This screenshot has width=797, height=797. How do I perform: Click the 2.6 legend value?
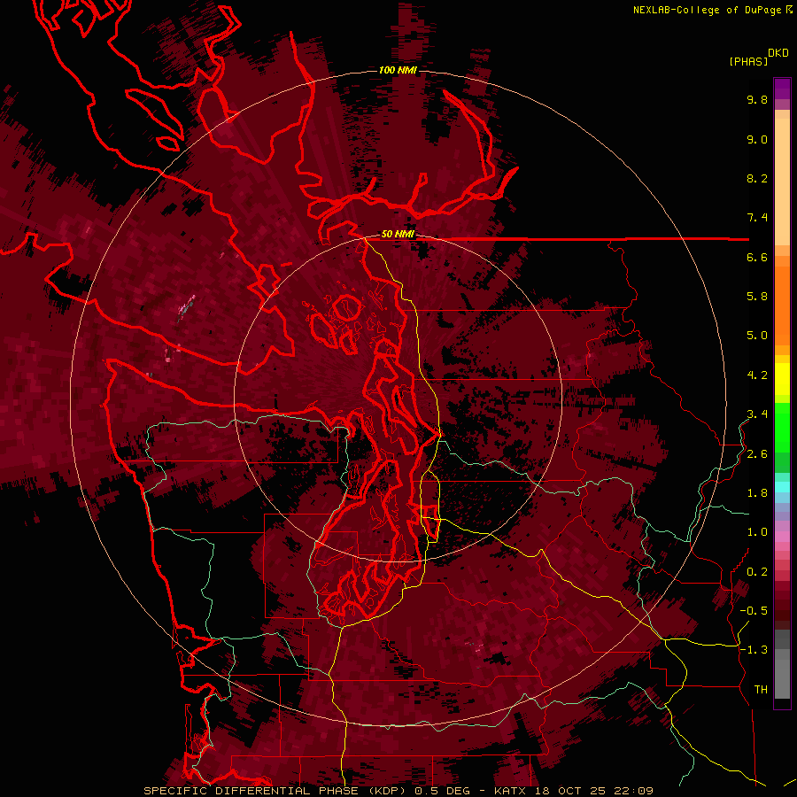pyautogui.click(x=757, y=454)
